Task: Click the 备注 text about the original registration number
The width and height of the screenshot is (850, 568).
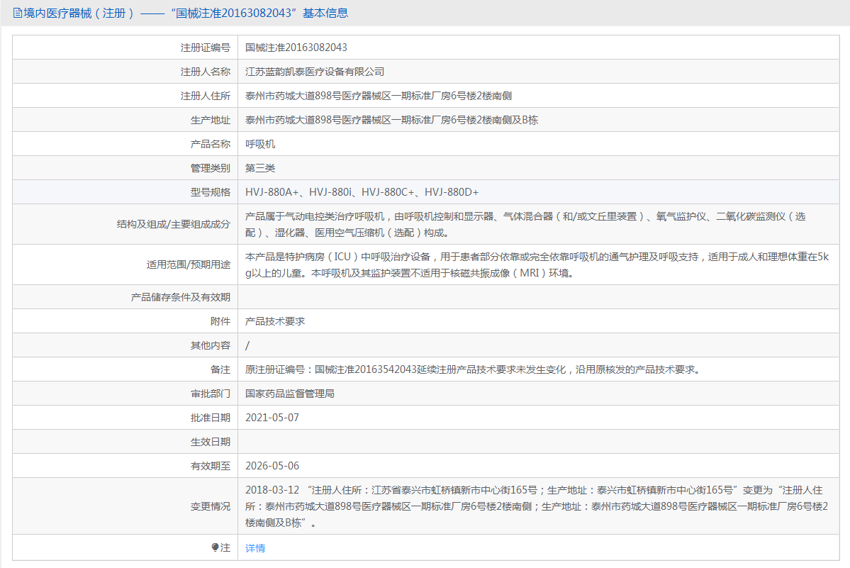Action: [x=472, y=369]
